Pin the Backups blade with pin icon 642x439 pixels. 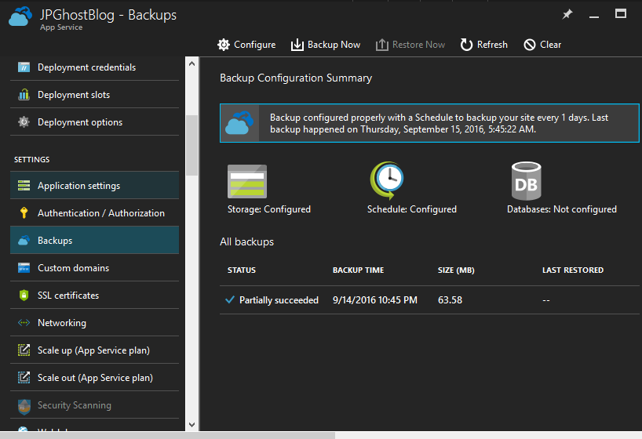567,15
